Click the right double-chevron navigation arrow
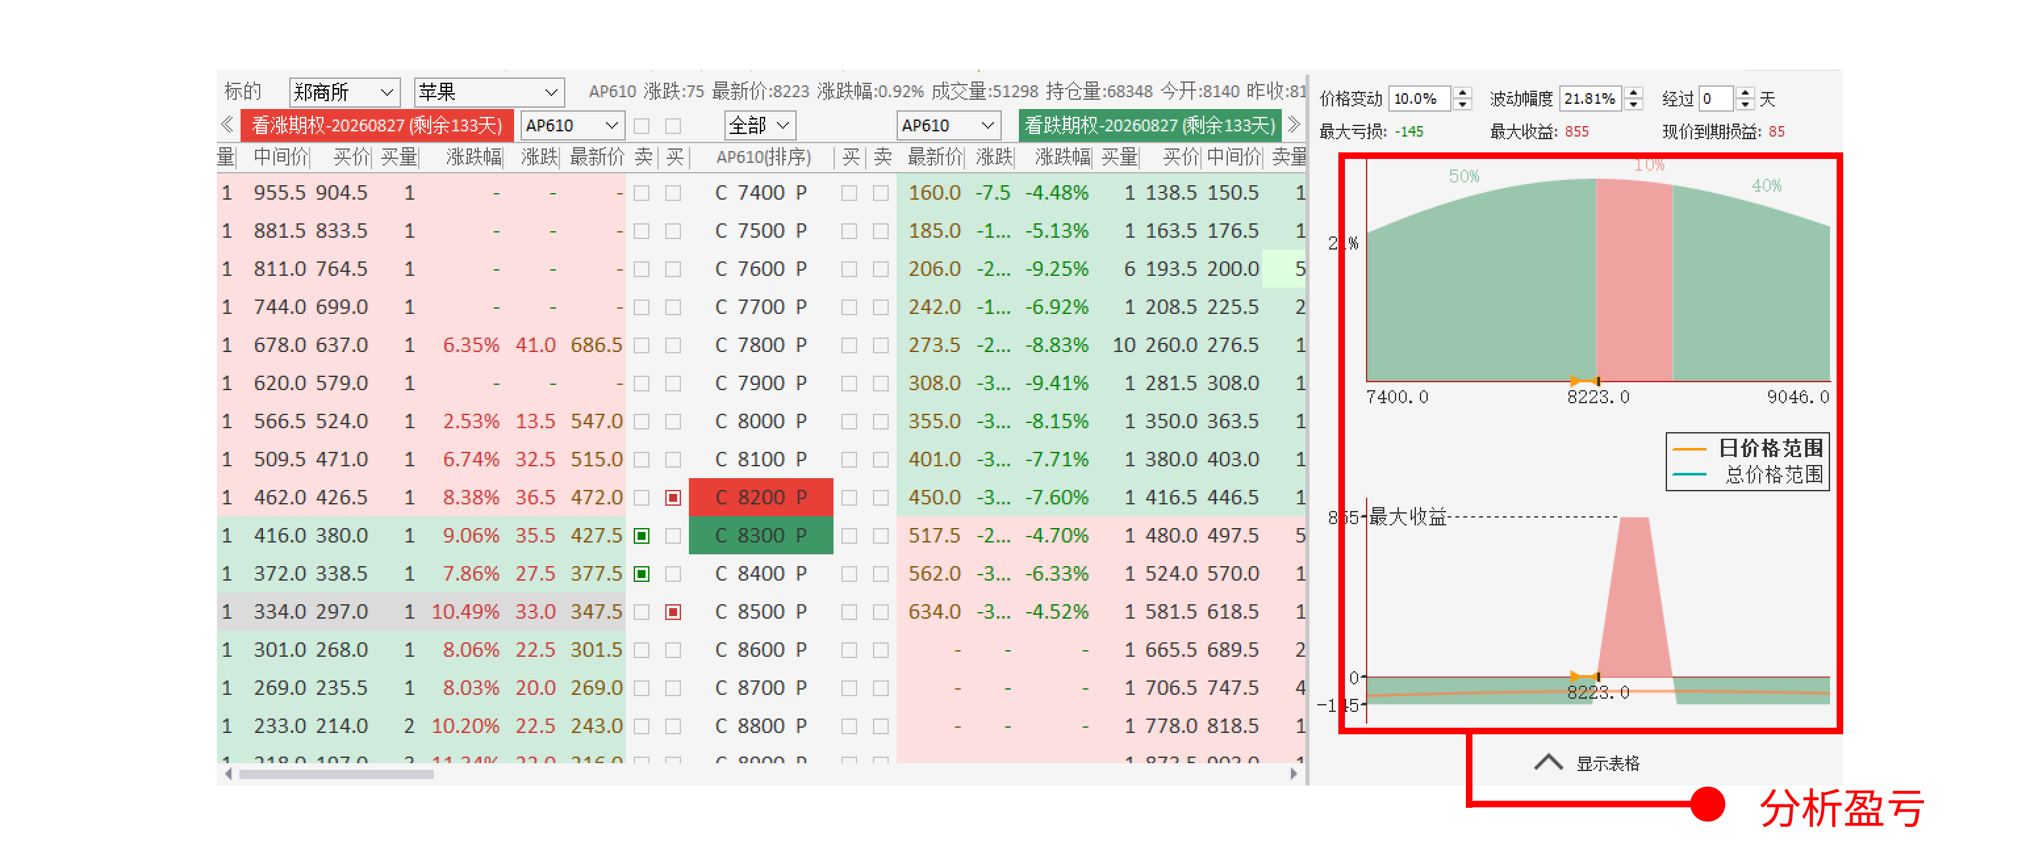The height and width of the screenshot is (863, 2022). click(x=1294, y=125)
